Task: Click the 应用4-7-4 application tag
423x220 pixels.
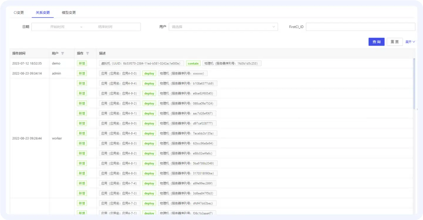Action: click(x=120, y=183)
